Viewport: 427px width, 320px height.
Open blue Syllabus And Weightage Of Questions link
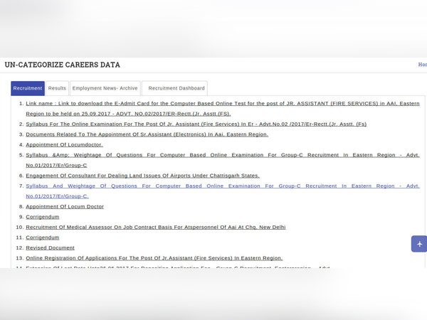coord(223,191)
